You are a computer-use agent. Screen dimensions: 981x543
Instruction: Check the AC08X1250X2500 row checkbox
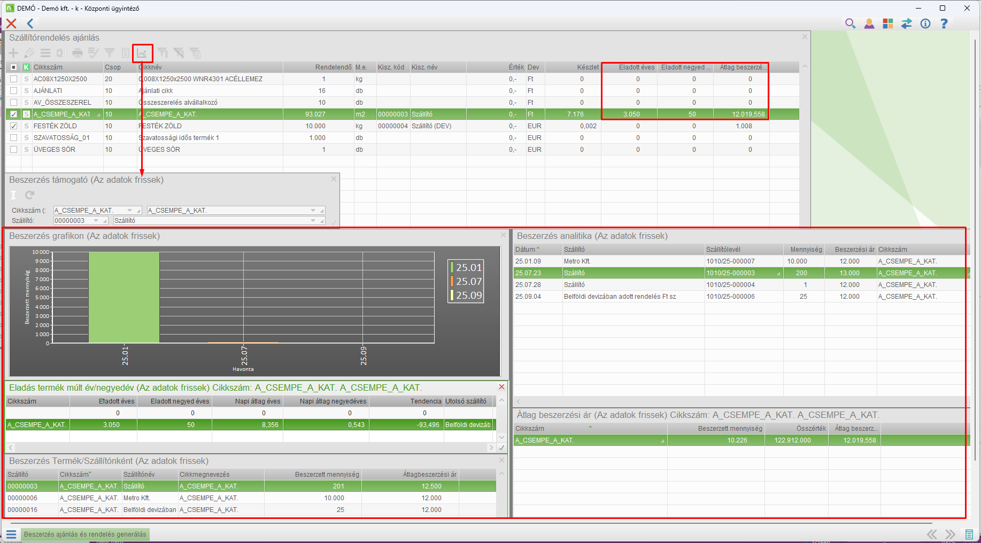[14, 79]
